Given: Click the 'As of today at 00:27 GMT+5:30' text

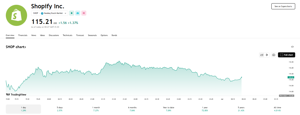Looking at the screenshot, I should pyautogui.click(x=45, y=27).
